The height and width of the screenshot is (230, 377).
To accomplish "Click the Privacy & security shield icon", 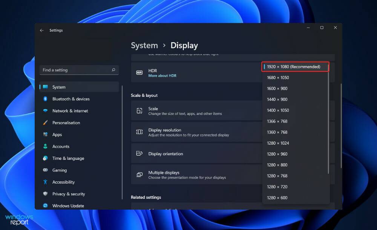I will (46, 194).
